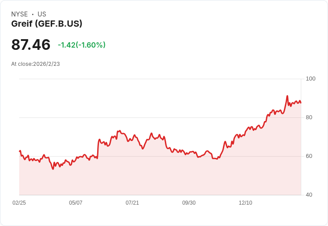Click the lowest dip of the price line
The height and width of the screenshot is (226, 328).
[x=53, y=169]
